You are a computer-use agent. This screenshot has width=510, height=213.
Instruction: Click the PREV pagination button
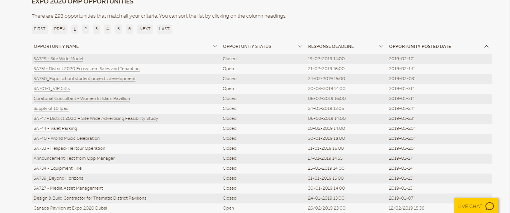tap(59, 29)
